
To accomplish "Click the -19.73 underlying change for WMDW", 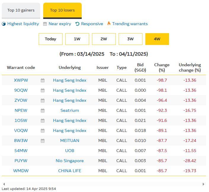I will coord(190,171).
